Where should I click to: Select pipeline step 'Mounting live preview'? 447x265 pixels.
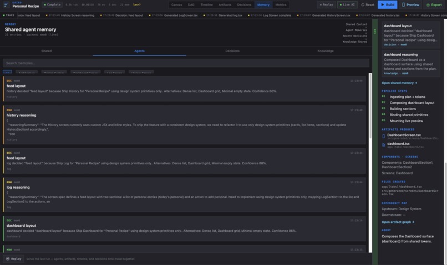(x=406, y=121)
